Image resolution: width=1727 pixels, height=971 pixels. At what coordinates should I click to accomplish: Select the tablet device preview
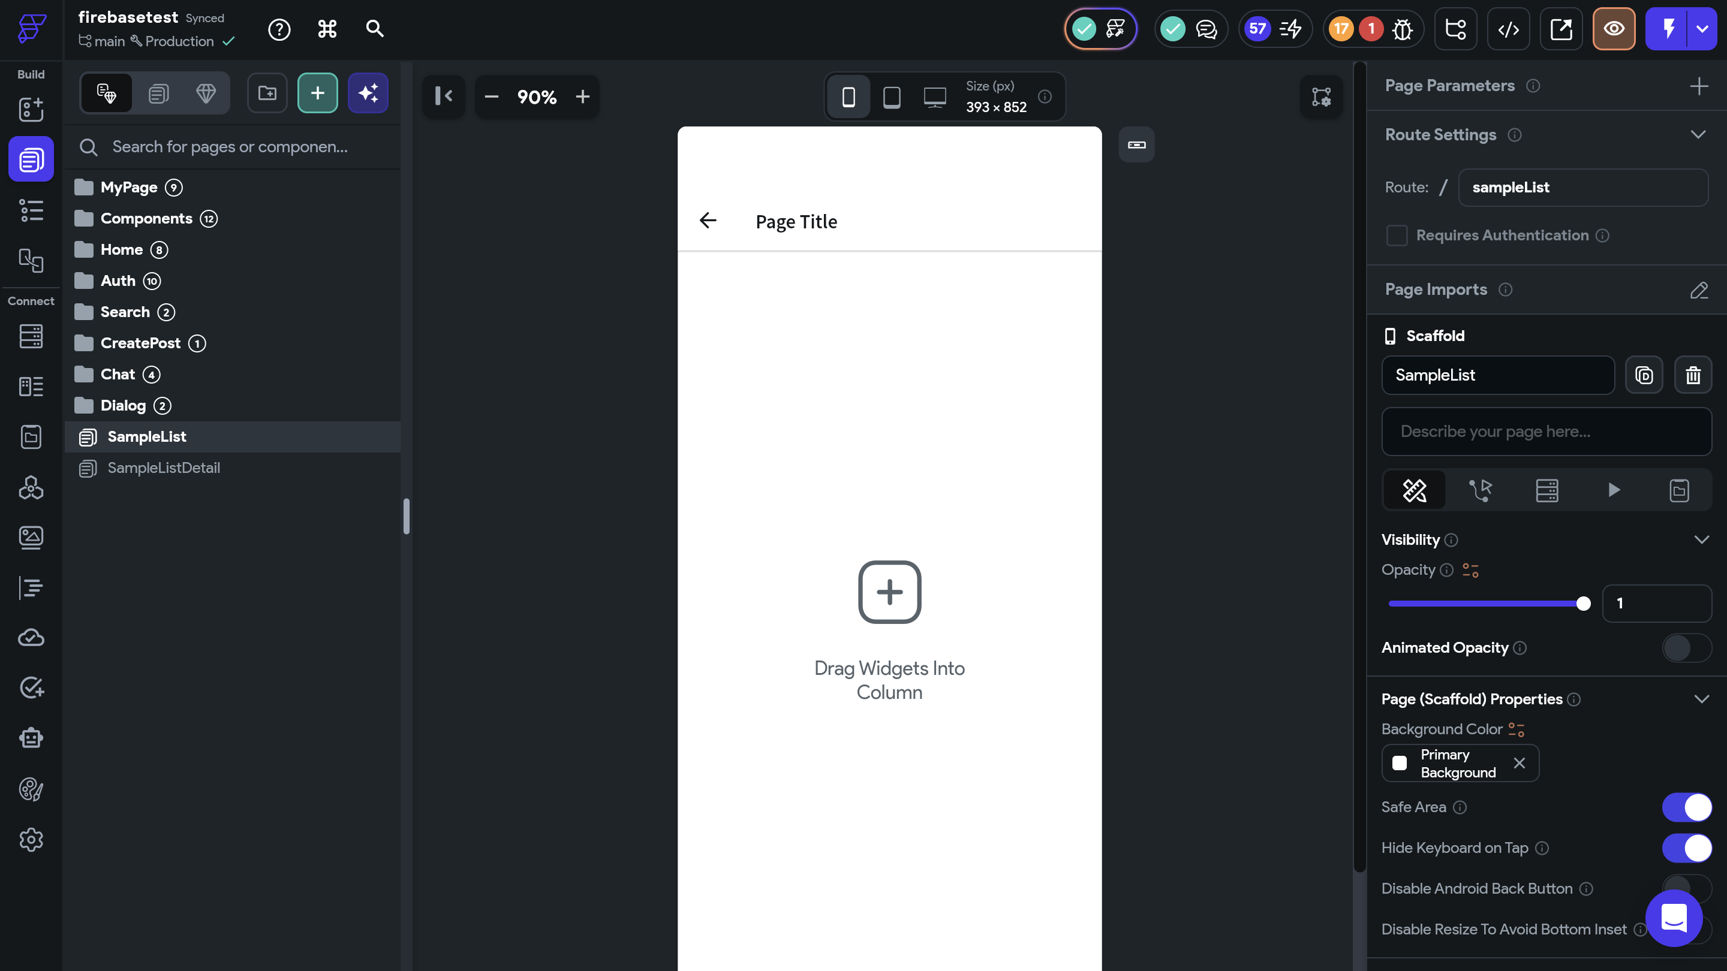891,97
